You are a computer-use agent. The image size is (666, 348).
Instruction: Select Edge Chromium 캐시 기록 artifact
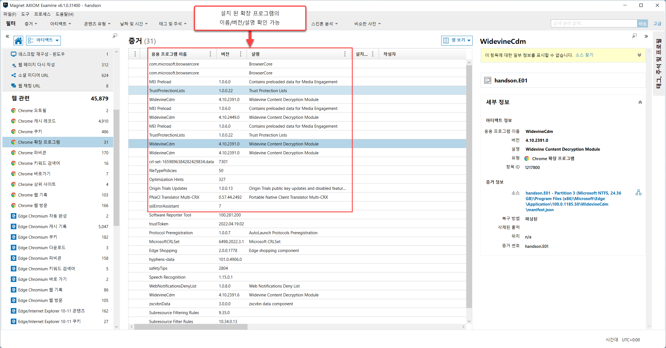point(58,226)
